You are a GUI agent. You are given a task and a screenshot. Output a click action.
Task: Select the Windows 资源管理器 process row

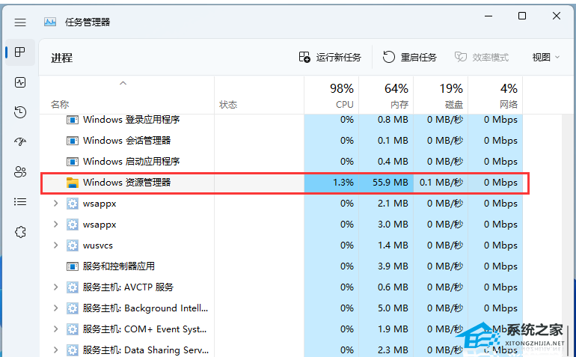[285, 183]
